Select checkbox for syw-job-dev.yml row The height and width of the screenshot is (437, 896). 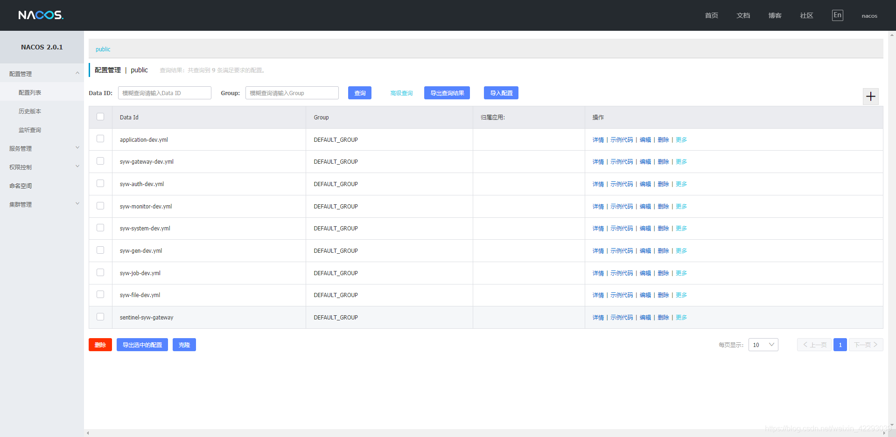click(100, 272)
